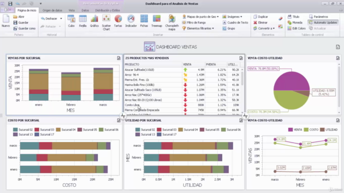Click export icon on Ventas por Sucursal panel
The image size is (344, 193).
tap(119, 58)
